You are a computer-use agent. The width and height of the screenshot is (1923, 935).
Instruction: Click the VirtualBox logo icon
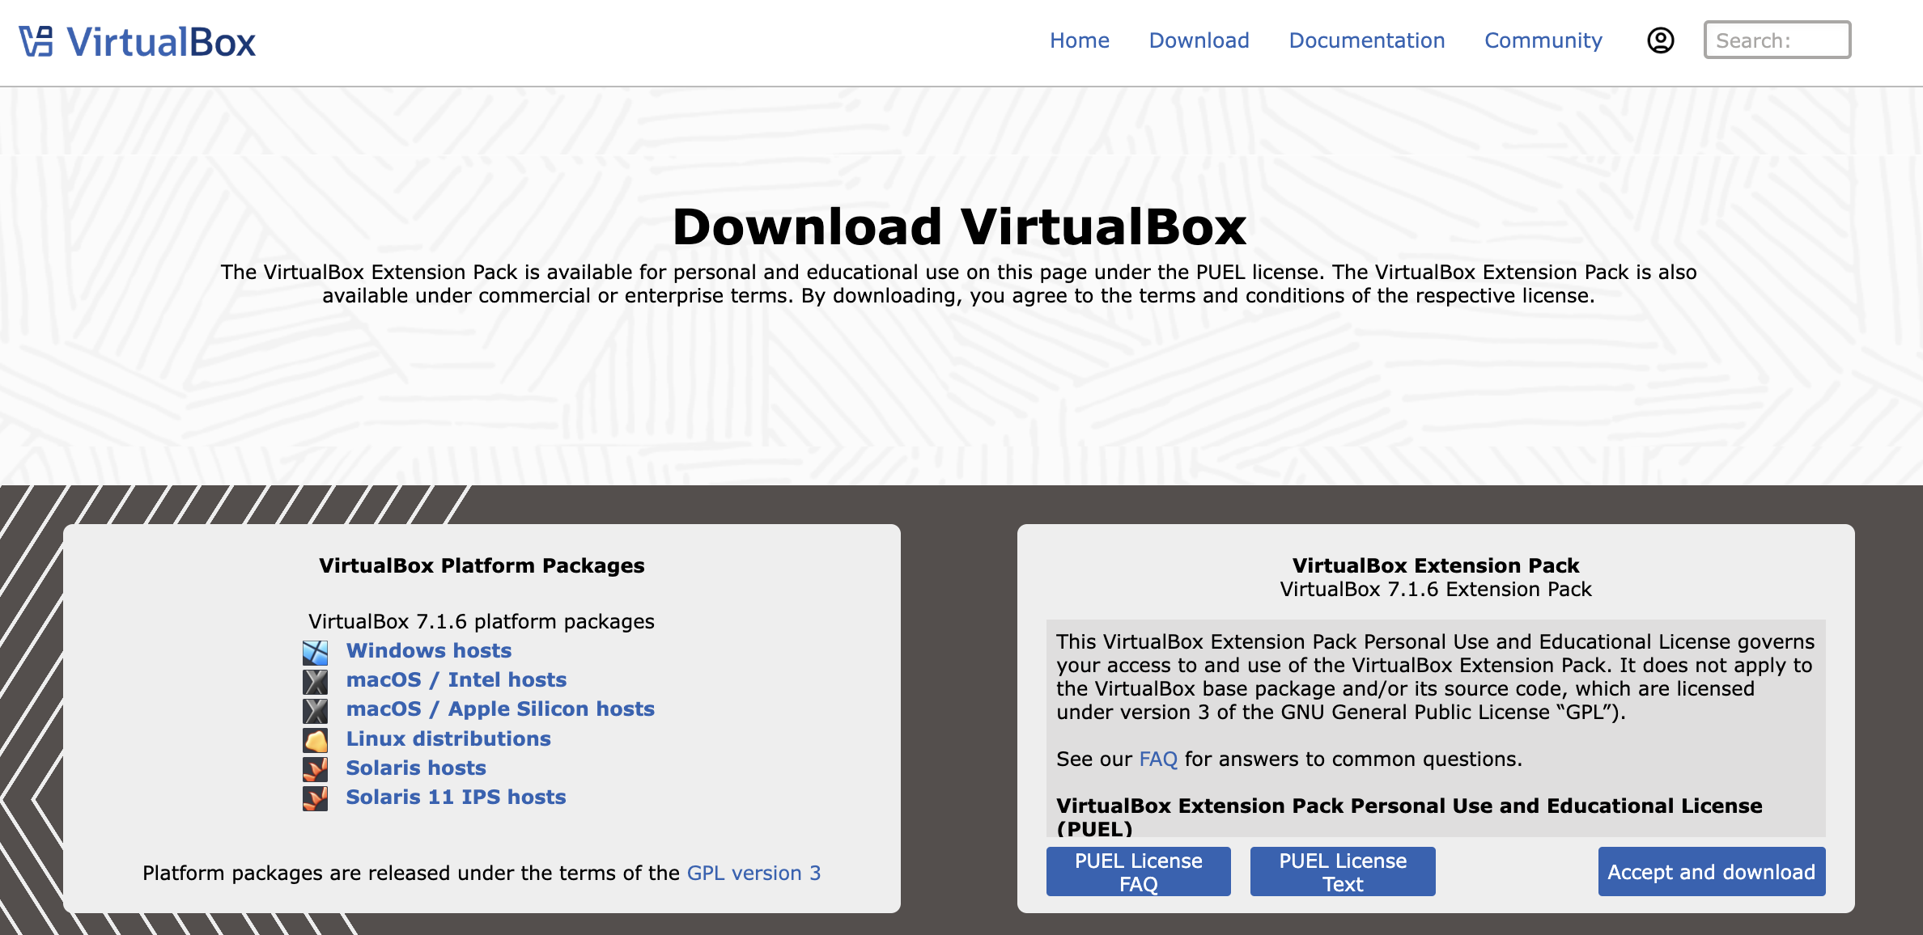36,41
